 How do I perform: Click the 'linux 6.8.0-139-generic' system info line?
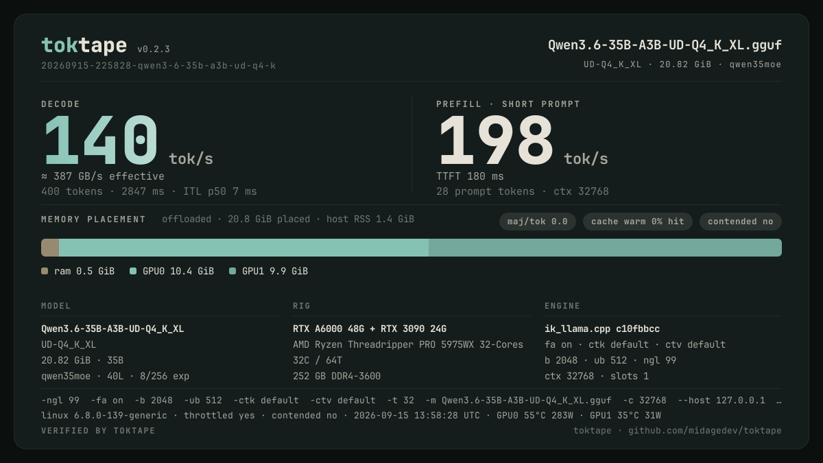[351, 415]
